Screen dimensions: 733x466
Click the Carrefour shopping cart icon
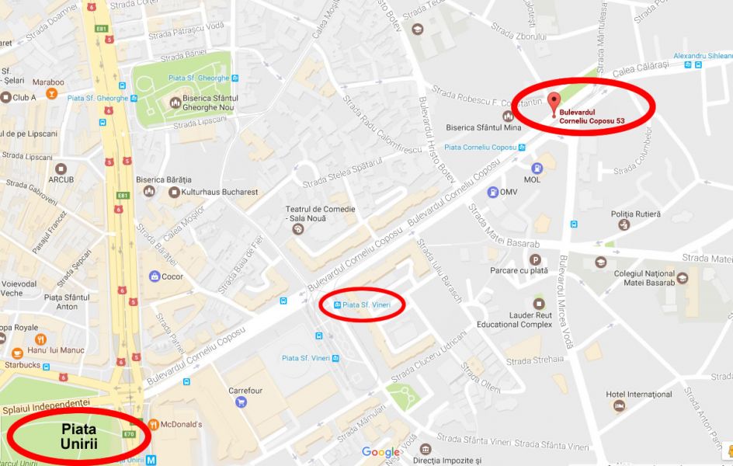(x=241, y=402)
